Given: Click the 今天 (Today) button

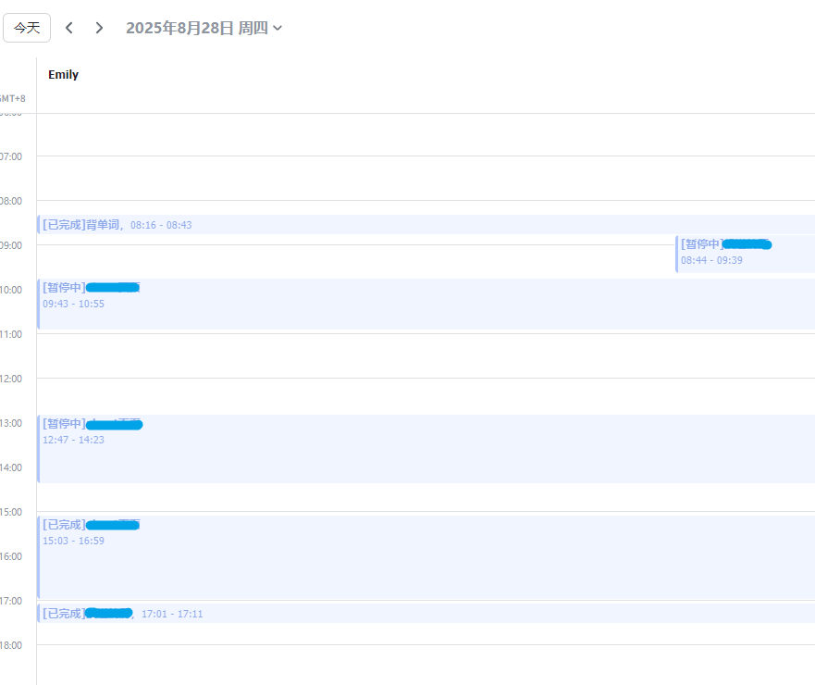Looking at the screenshot, I should pos(27,28).
